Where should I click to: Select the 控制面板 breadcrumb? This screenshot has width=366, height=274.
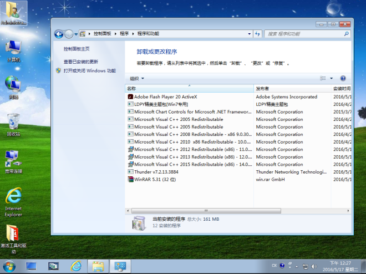[102, 34]
